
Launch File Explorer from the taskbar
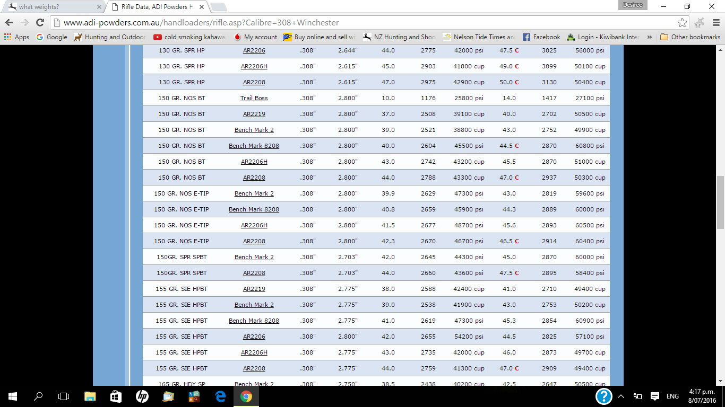(90, 396)
